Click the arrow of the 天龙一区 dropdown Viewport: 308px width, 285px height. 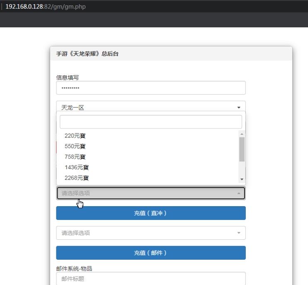[239, 107]
